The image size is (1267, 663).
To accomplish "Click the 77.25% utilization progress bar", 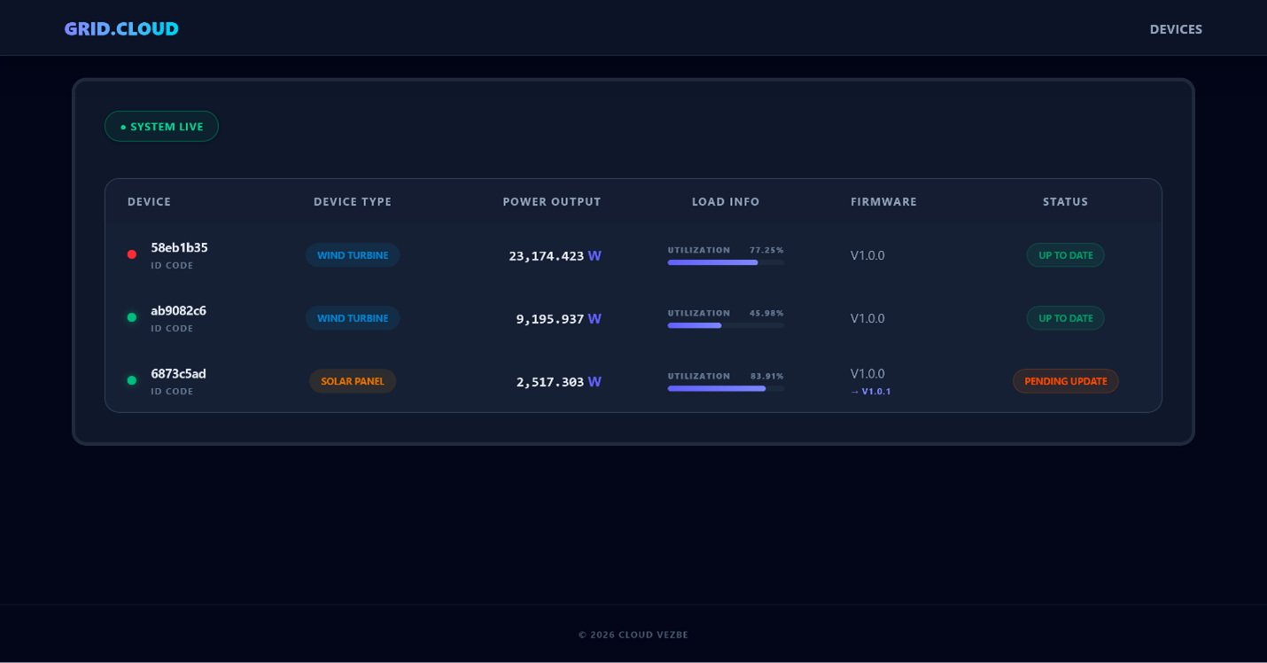I will click(725, 262).
